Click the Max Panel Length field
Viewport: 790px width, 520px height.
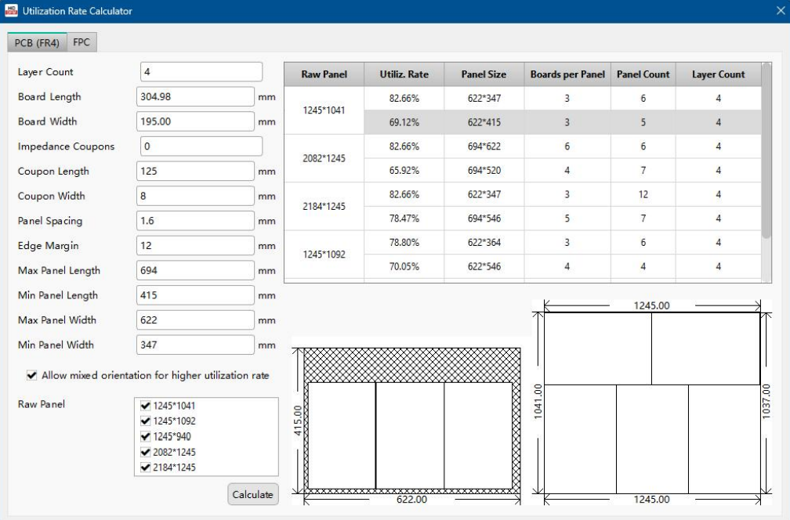click(x=196, y=271)
